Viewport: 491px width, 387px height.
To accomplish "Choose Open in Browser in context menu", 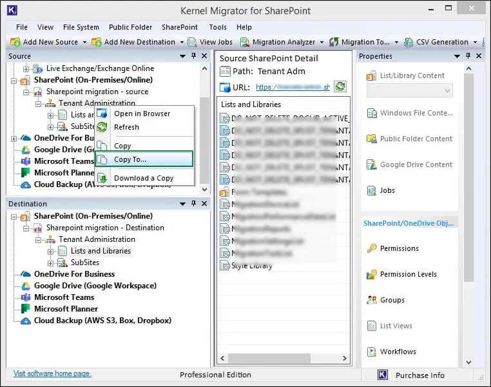I will tap(144, 114).
